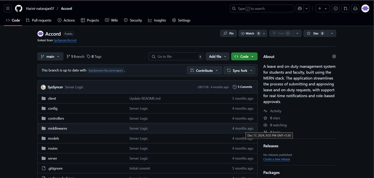
Task: Switch to the Pull requests tab
Action: point(39,20)
